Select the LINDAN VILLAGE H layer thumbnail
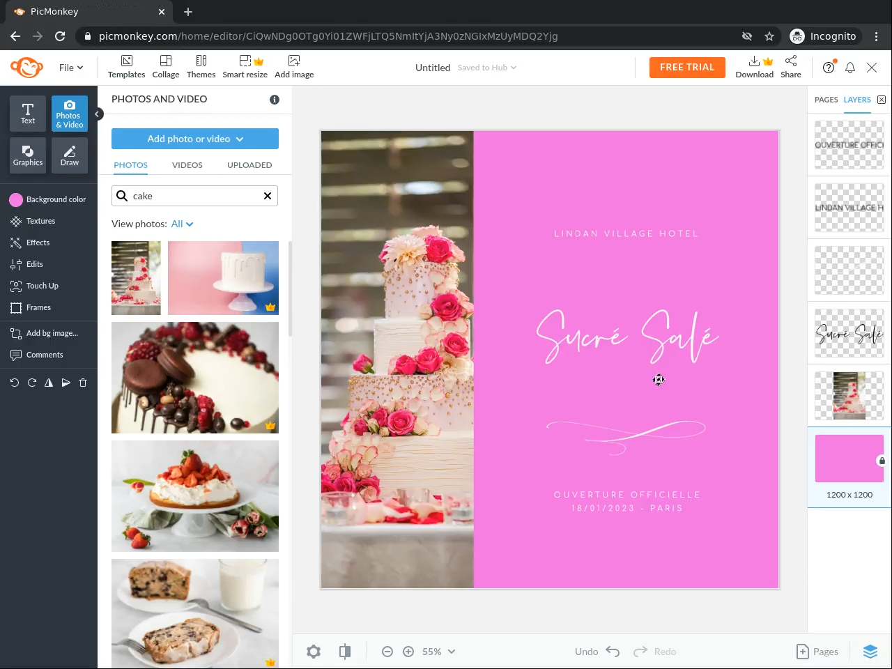The height and width of the screenshot is (669, 892). click(849, 208)
